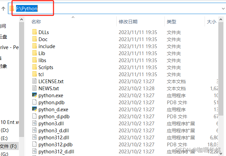Select the python312_d.dll file name

(56, 152)
